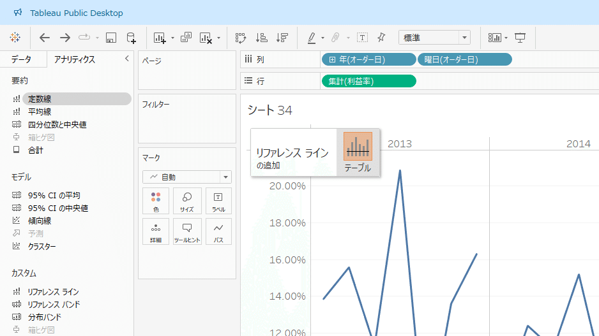This screenshot has height=336, width=599.
Task: Switch to the データ tab
Action: 22,59
